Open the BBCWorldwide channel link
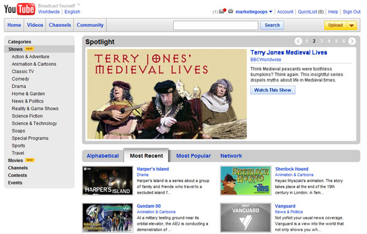 [265, 60]
